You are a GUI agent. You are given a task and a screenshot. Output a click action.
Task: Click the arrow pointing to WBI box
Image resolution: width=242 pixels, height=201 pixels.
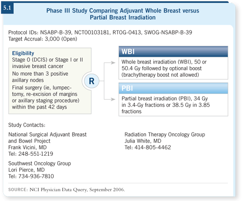coord(113,63)
